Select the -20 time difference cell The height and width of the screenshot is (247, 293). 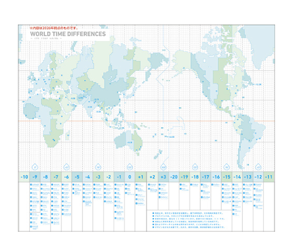[x=174, y=177]
